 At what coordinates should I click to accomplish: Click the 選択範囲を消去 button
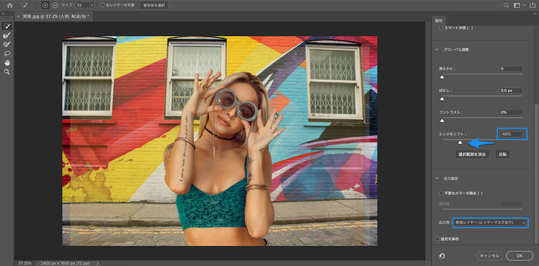(472, 155)
